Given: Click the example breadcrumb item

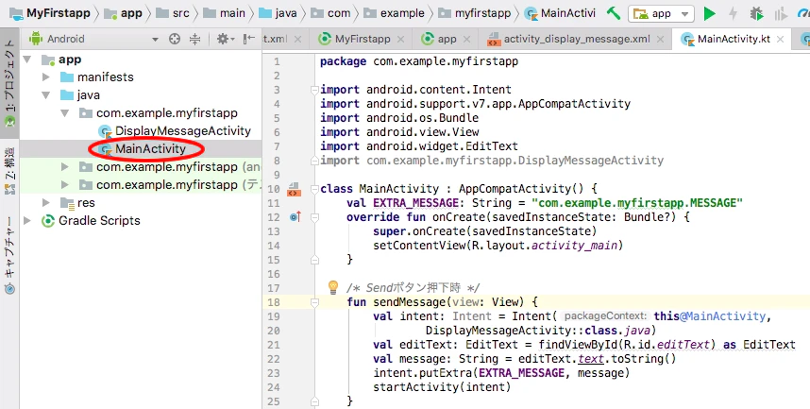Looking at the screenshot, I should pos(395,13).
